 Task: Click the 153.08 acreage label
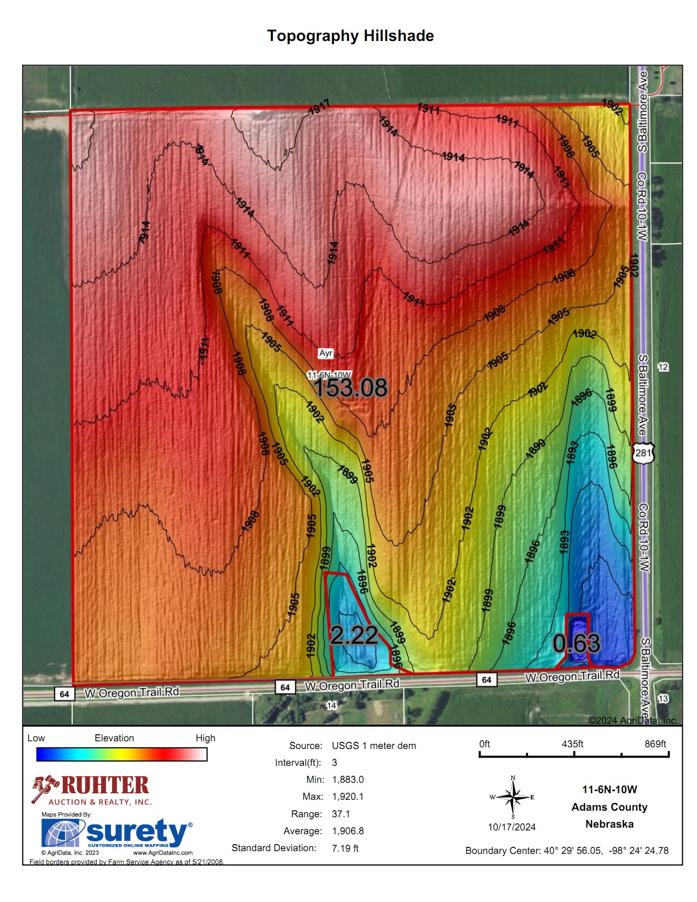350,388
